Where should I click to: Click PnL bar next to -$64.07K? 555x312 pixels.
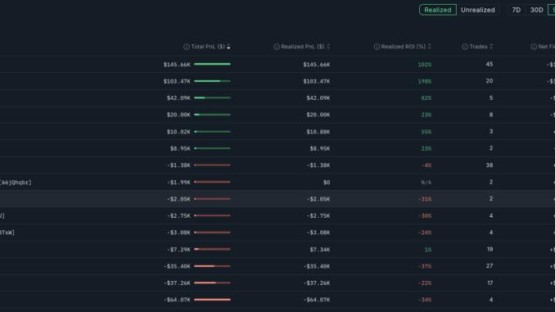tap(212, 300)
